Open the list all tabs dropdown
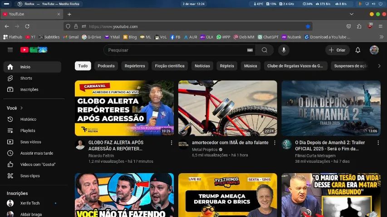 click(352, 14)
